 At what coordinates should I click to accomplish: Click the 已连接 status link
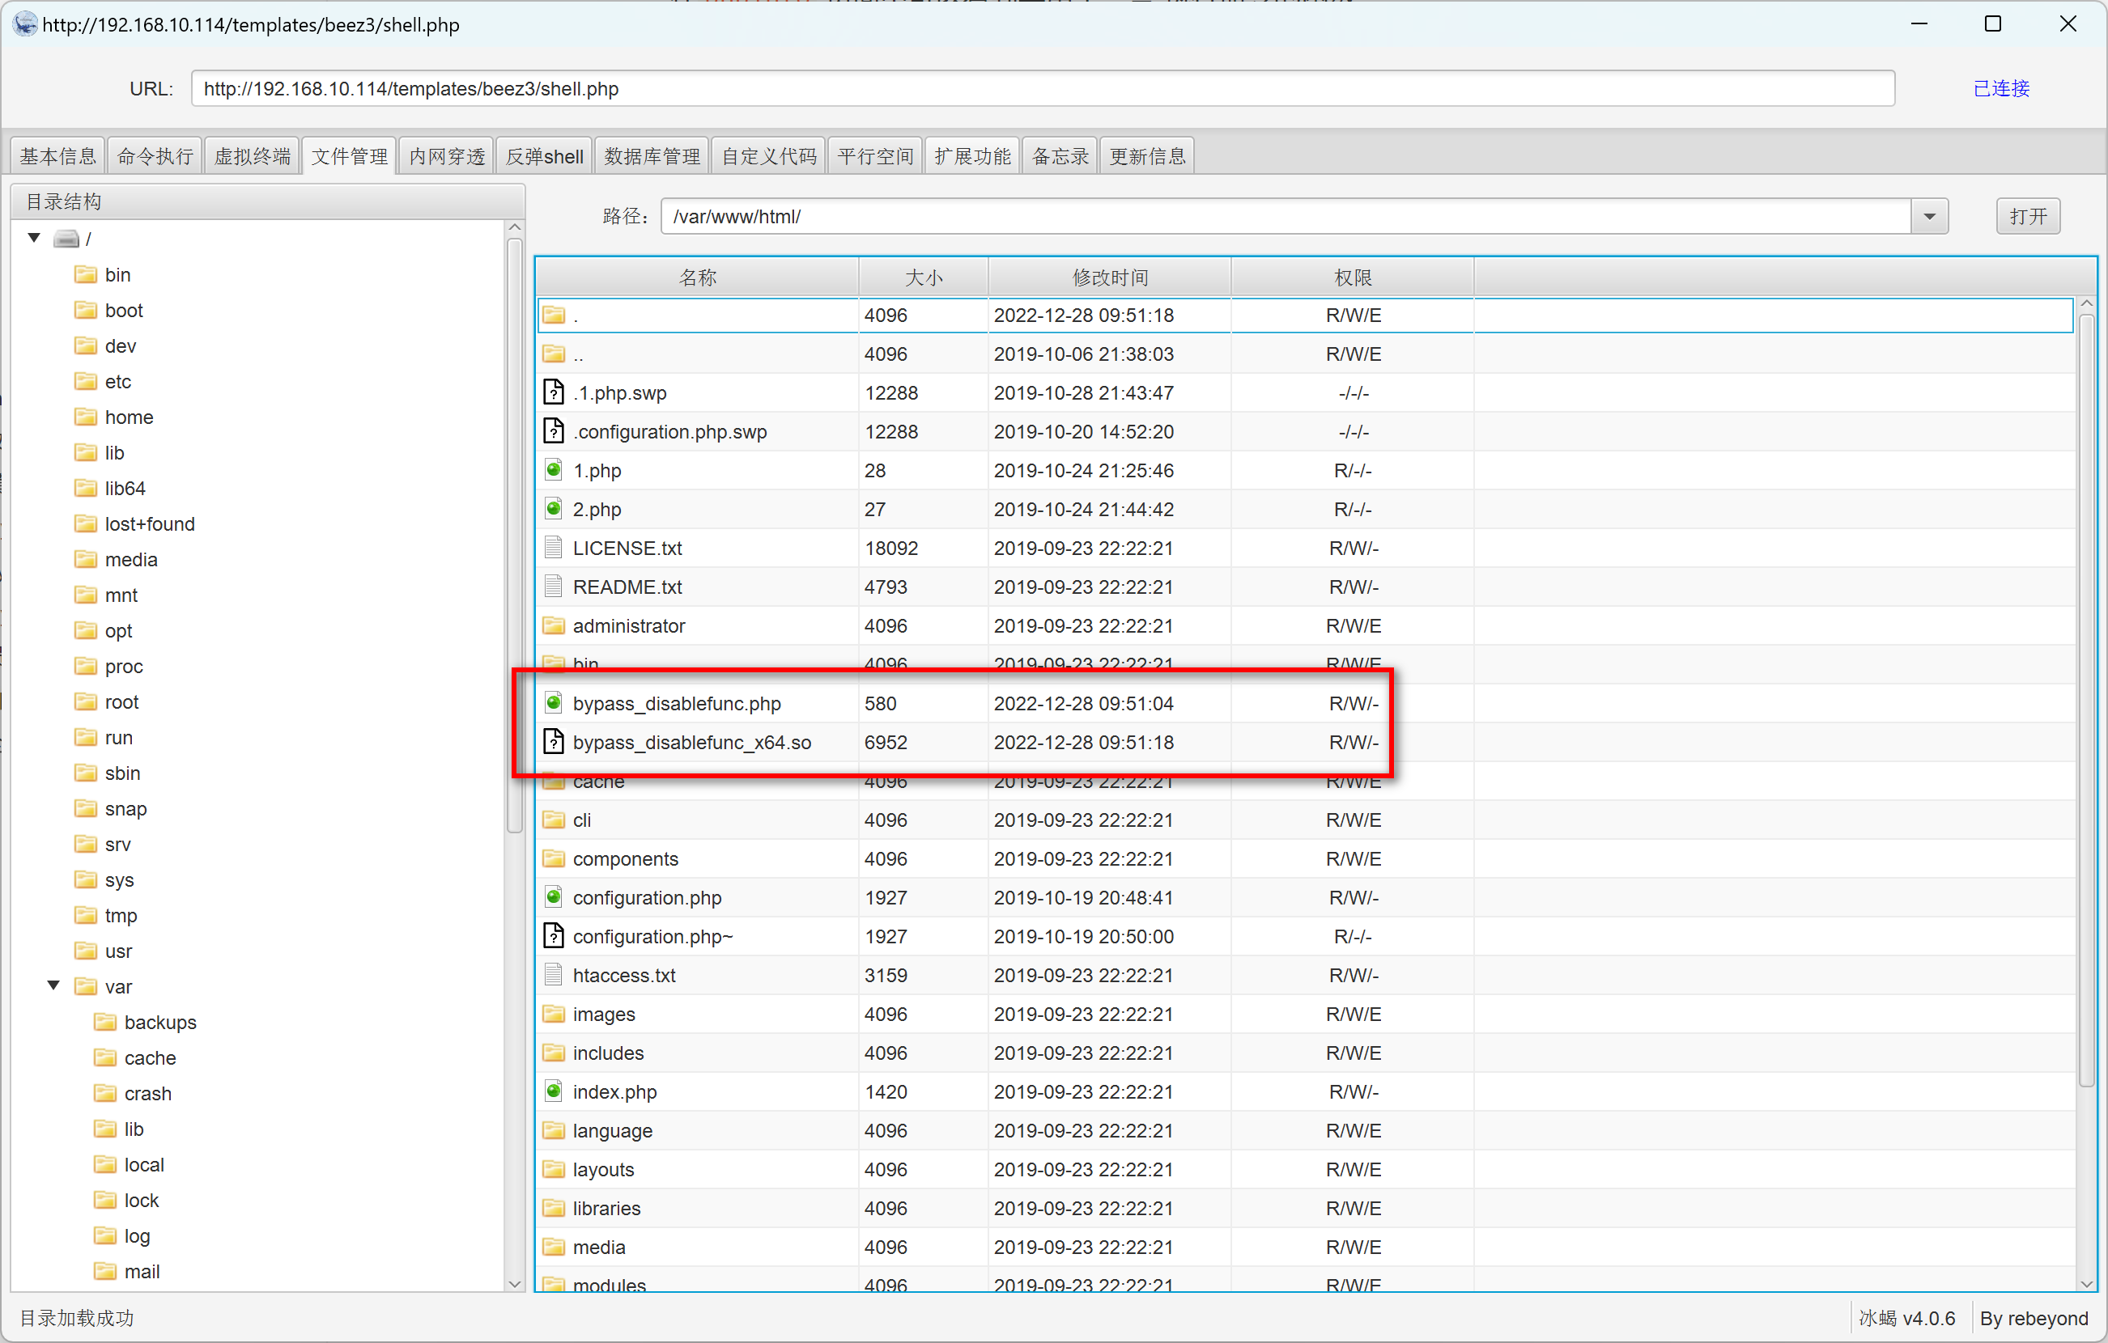pyautogui.click(x=2000, y=88)
